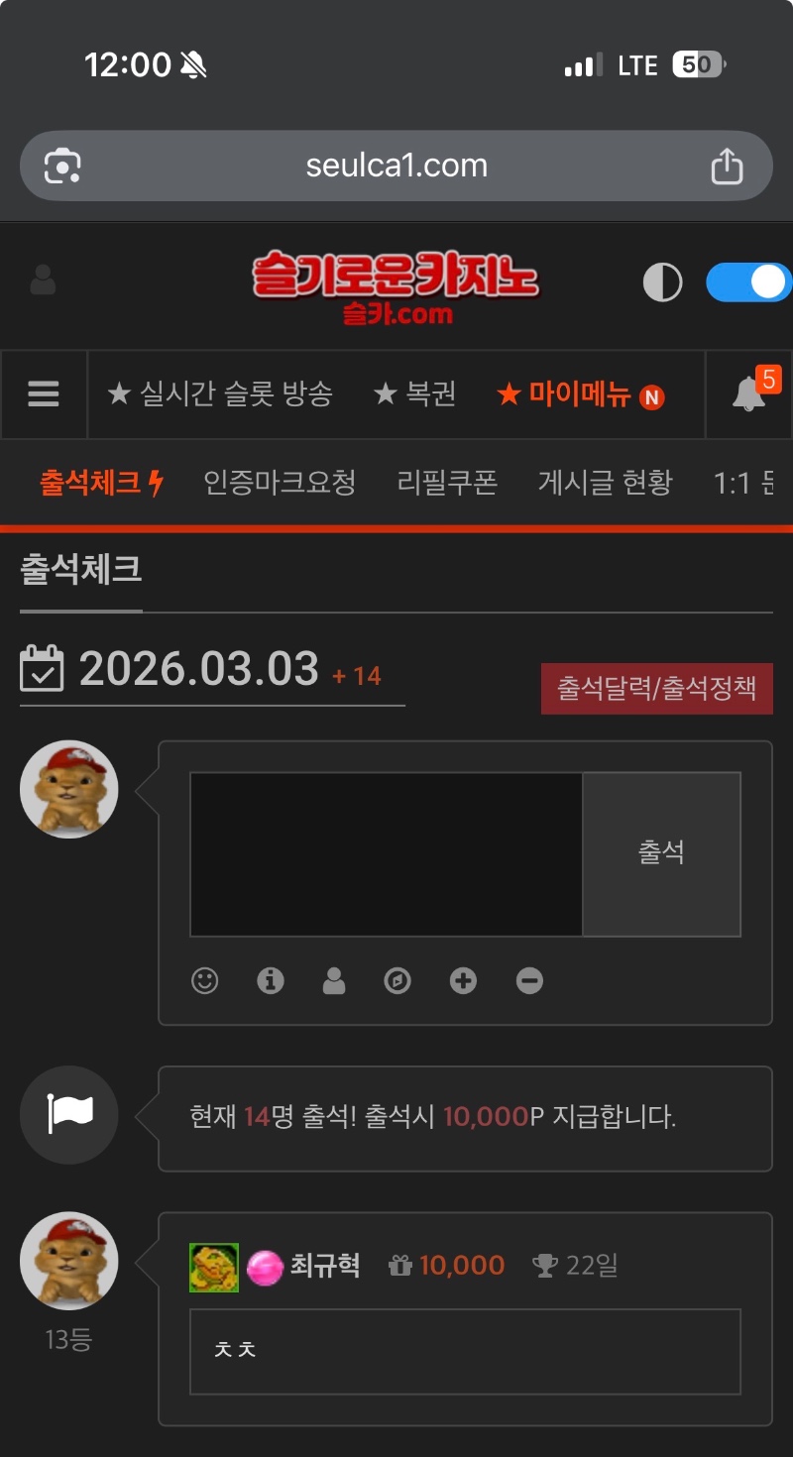Switch to the 인증마크요청 tab

pos(280,483)
